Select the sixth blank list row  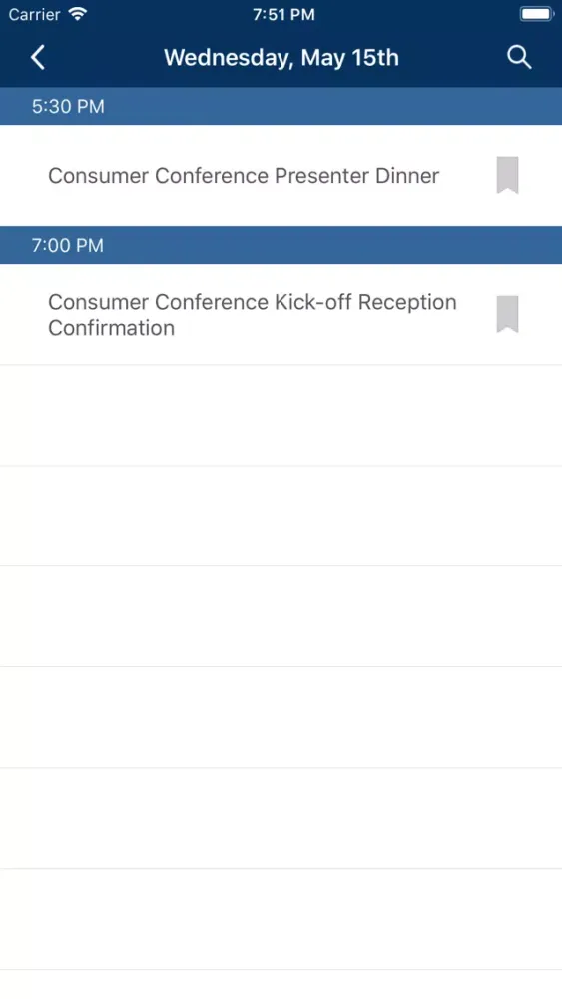pos(281,919)
